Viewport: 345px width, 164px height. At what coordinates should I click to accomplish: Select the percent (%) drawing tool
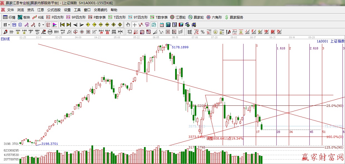pos(203,32)
